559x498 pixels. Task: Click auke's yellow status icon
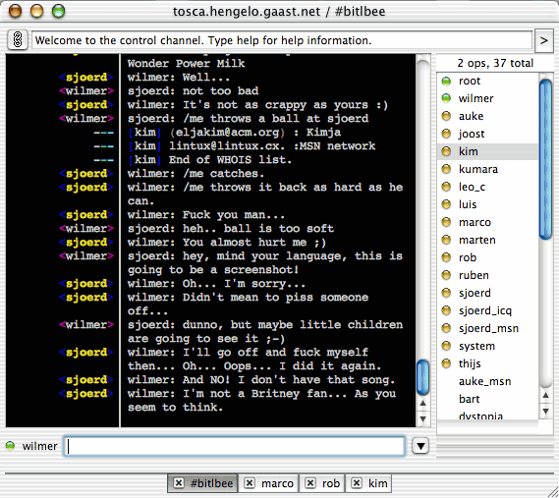point(446,116)
